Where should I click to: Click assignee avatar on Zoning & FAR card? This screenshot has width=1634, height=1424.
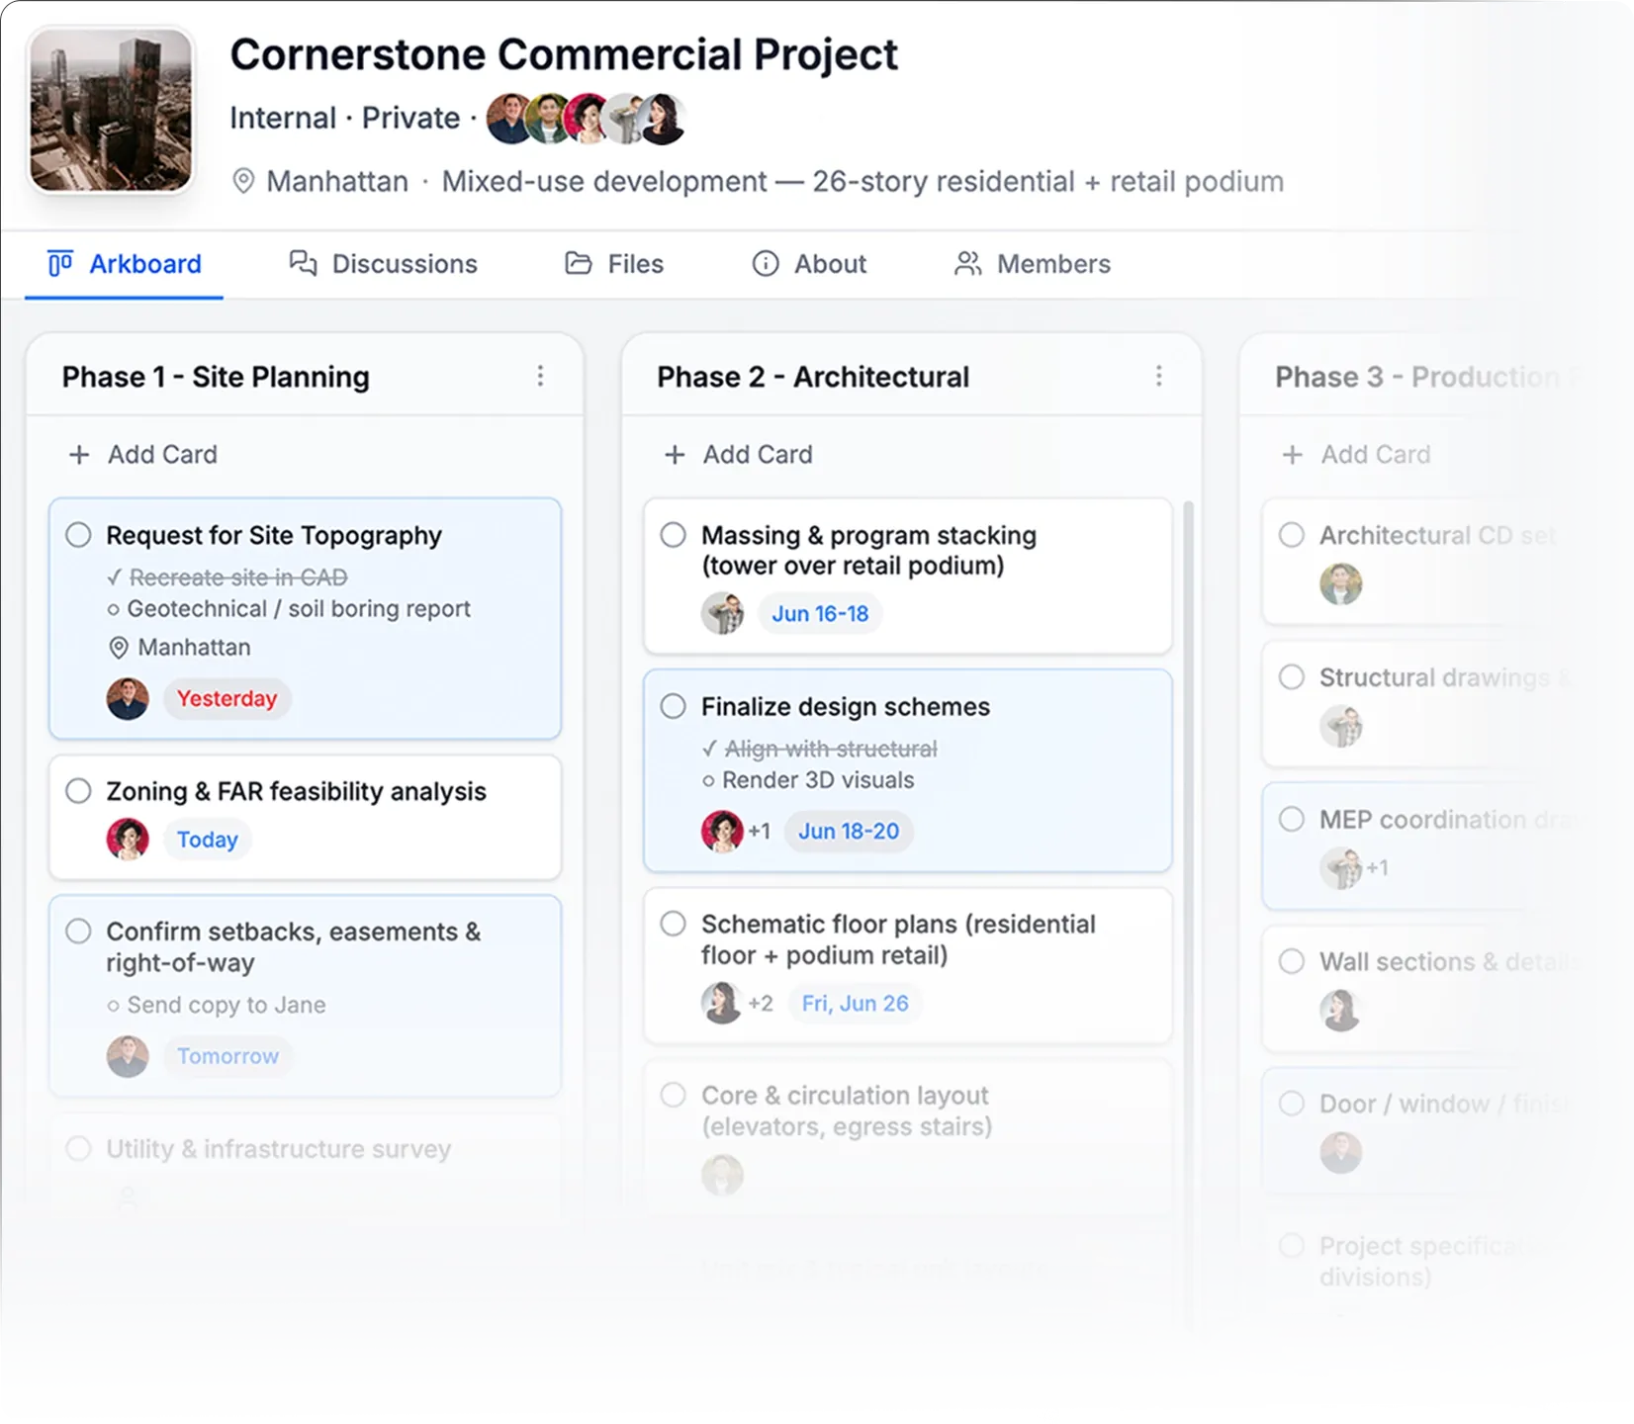click(x=128, y=840)
